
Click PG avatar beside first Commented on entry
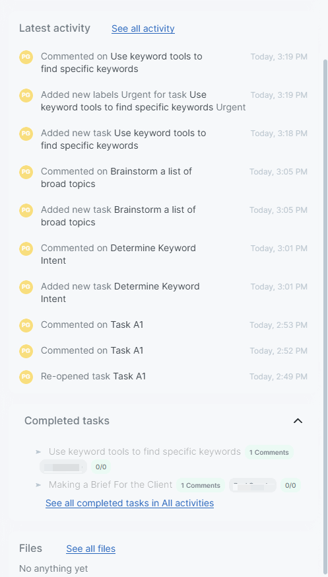(x=26, y=57)
